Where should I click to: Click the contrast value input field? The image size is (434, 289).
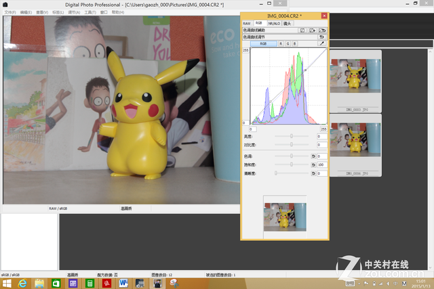click(322, 145)
